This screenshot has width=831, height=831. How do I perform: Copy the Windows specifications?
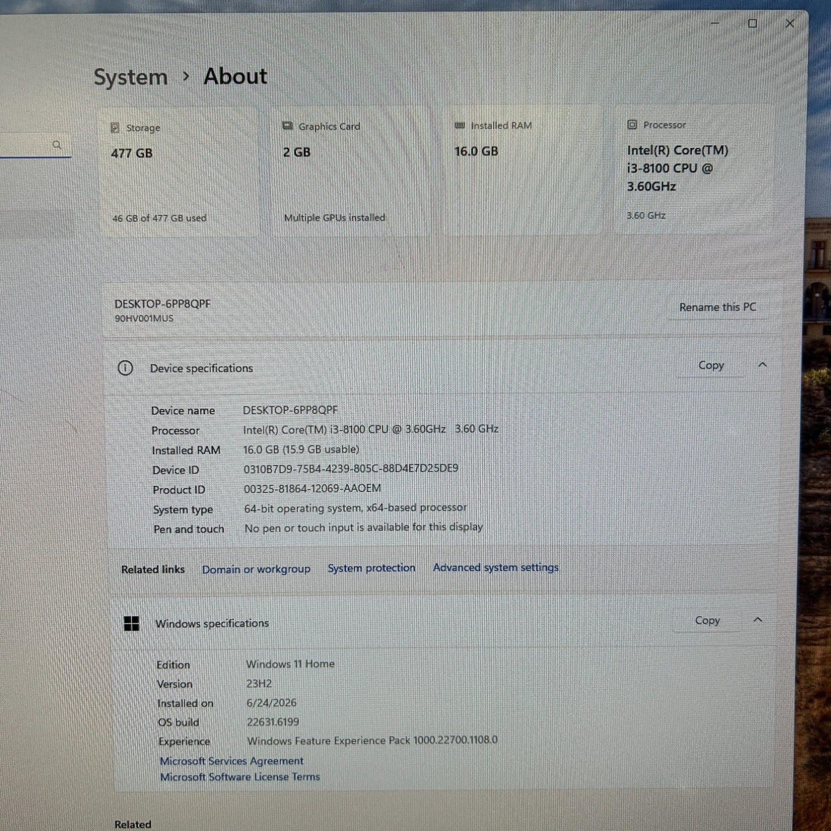707,620
